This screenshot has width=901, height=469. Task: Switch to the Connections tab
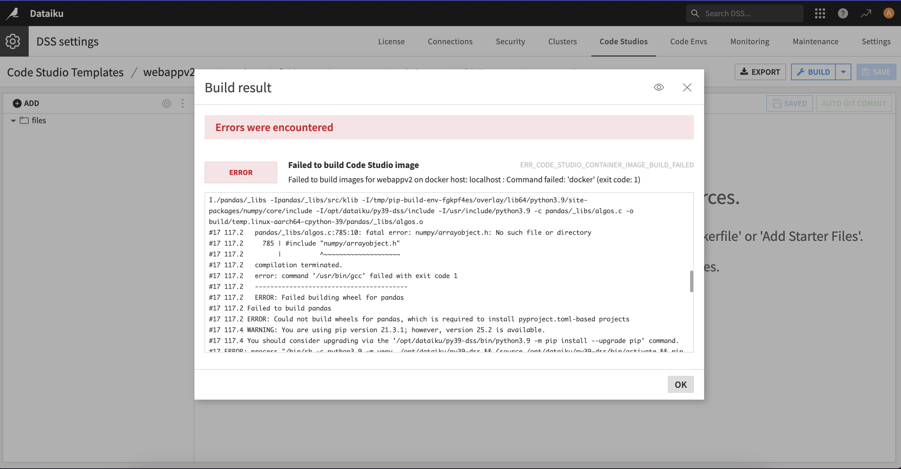pyautogui.click(x=450, y=42)
